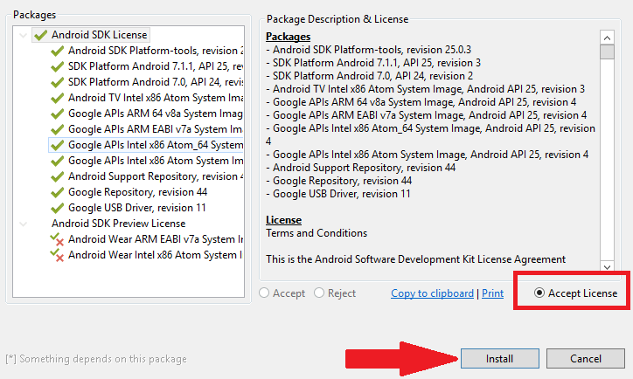Click 'Android SDK Platform-tools, revision 25.0.3' in description
Viewport: 633px width, 379px height.
click(x=372, y=50)
